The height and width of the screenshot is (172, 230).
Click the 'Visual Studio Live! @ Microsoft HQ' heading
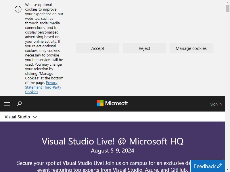[112, 141]
